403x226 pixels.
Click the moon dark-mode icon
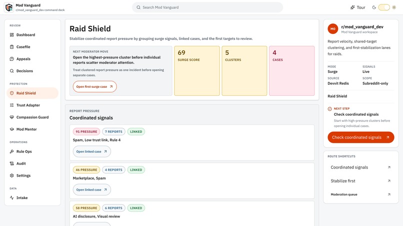click(374, 7)
